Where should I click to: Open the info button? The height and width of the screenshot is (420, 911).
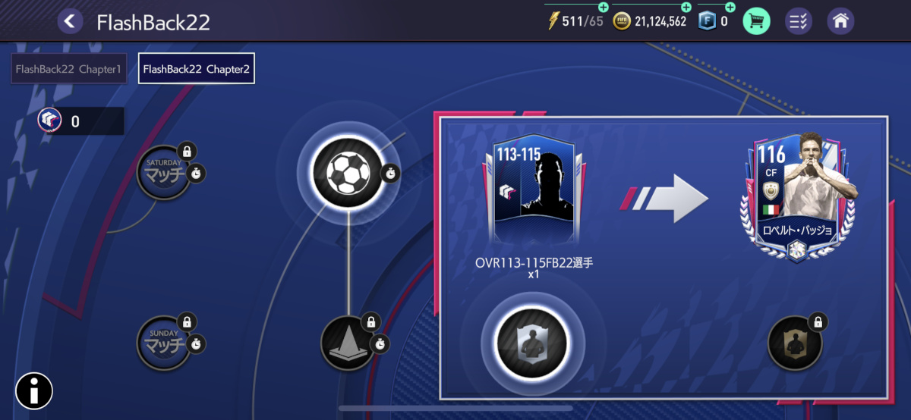click(x=34, y=391)
